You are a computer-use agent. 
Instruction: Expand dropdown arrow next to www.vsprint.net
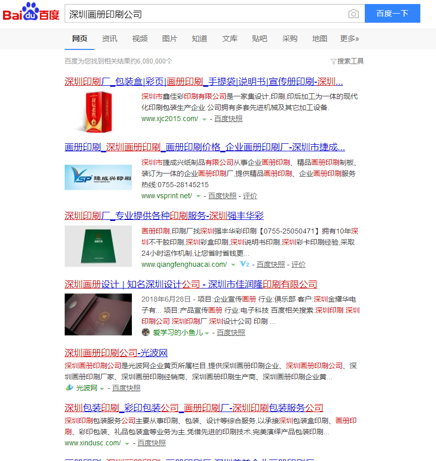(x=199, y=196)
